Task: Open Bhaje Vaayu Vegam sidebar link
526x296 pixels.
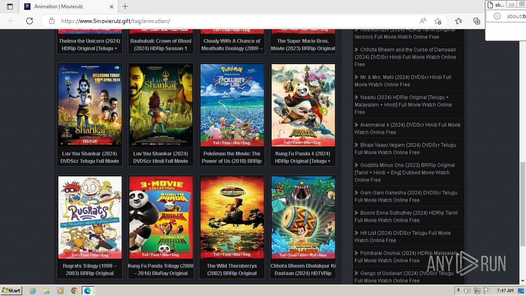Action: pos(406,149)
